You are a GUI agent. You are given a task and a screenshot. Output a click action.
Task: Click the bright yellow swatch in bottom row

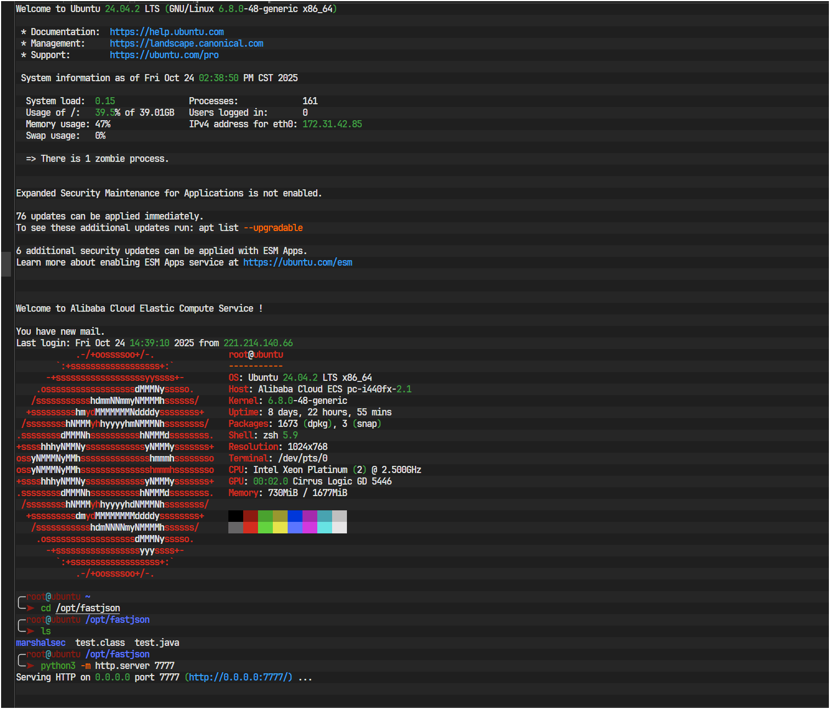point(280,527)
